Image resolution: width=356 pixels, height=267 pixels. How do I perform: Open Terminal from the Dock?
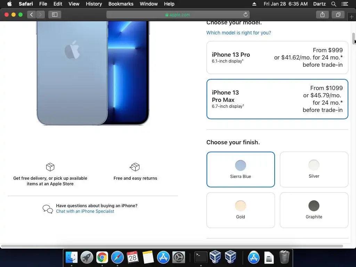pyautogui.click(x=201, y=258)
